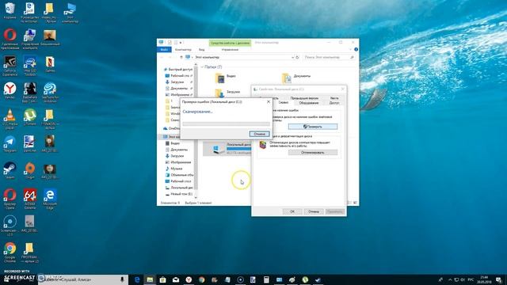The height and width of the screenshot is (285, 507).
Task: Open uTorrent desktop shortcut
Action: pyautogui.click(x=30, y=117)
